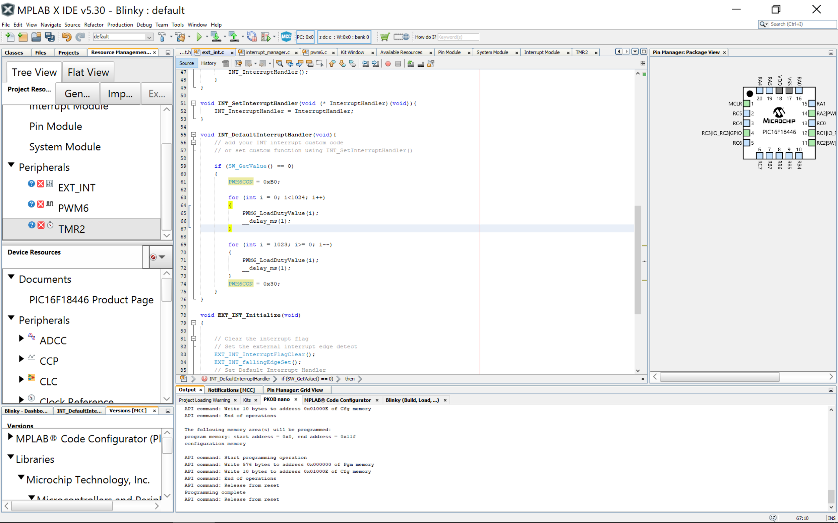Click Find Next Occurrence arrow icon
The image size is (838, 523).
pos(300,63)
